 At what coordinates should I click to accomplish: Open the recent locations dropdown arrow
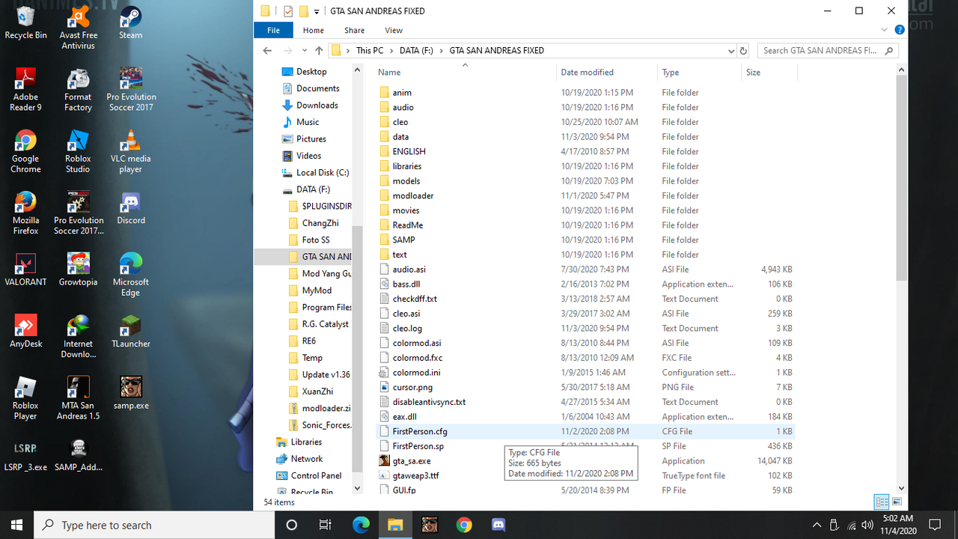(305, 50)
